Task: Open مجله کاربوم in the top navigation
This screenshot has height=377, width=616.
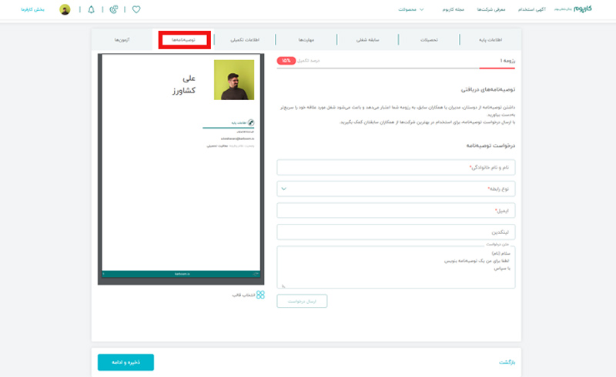Action: click(x=454, y=9)
